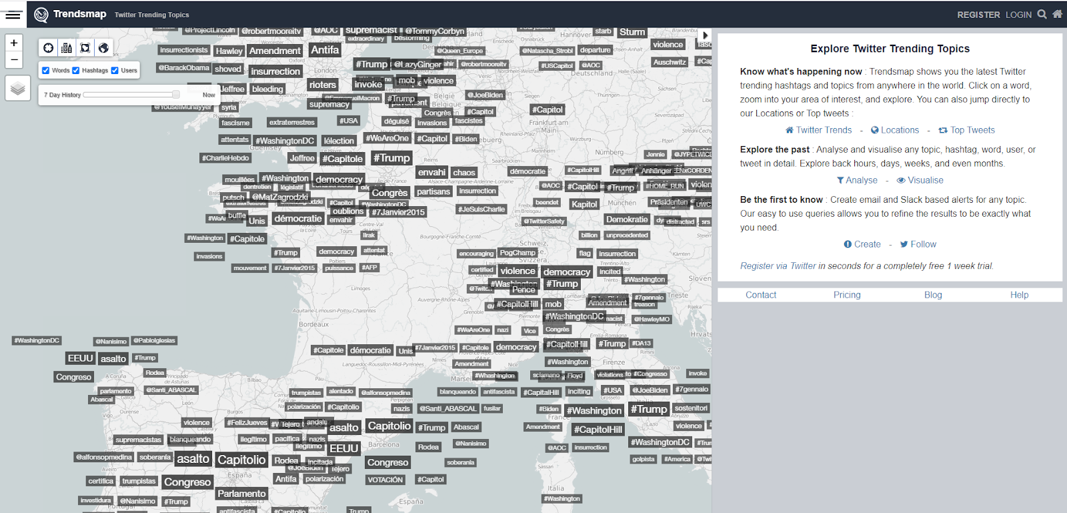Toggle the Hashtags checkbox
Image resolution: width=1067 pixels, height=513 pixels.
(x=76, y=70)
